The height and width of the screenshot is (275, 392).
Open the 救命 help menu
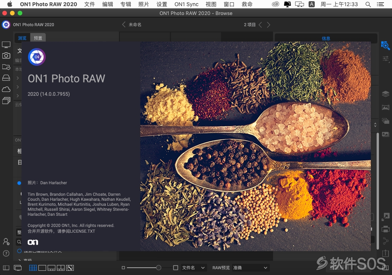[x=247, y=4]
